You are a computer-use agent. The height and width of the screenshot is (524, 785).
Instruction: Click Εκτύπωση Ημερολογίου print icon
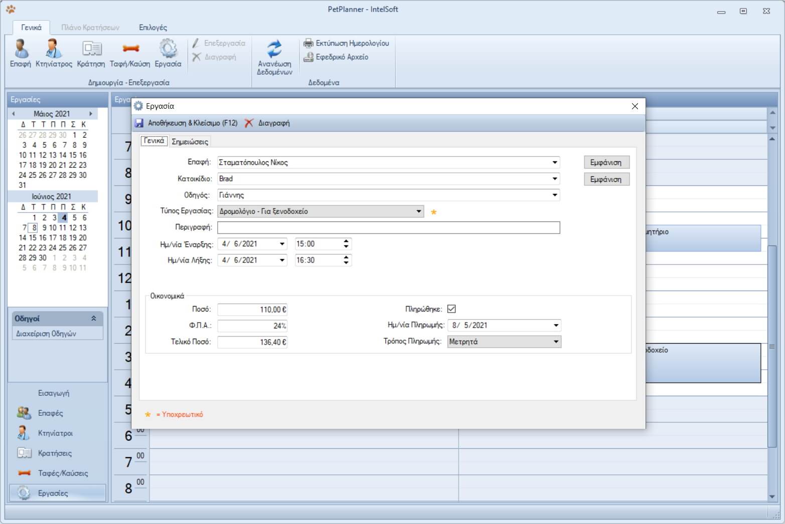tap(308, 44)
